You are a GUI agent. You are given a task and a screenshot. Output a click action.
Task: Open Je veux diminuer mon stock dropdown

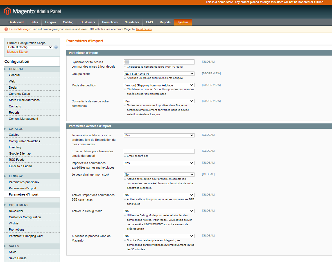tap(159, 174)
